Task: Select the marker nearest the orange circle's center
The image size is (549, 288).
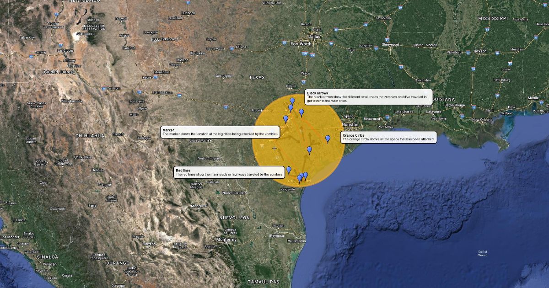Action: [x=309, y=150]
